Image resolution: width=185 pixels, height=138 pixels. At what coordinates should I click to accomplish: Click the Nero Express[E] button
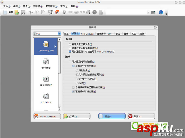47,116
